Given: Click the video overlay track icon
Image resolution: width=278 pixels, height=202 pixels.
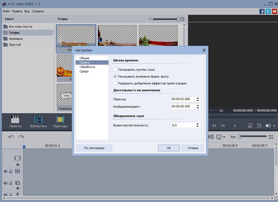Looking at the screenshot, I should (18, 183).
